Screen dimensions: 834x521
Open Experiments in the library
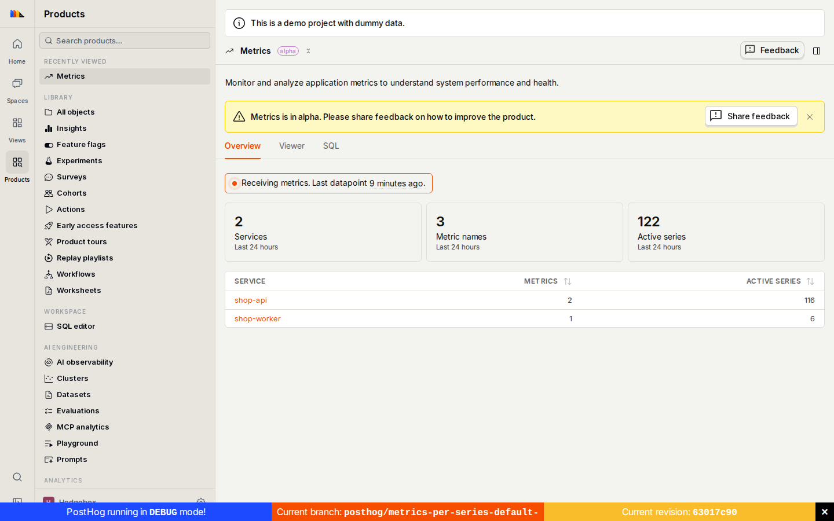click(x=125, y=161)
